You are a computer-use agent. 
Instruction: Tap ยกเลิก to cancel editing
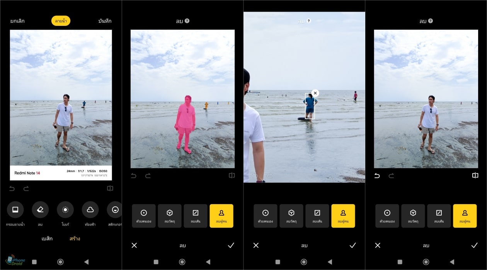click(17, 21)
